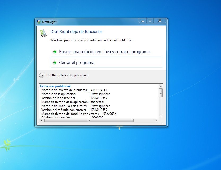Minimize the DraftSight error dialog
This screenshot has height=170, width=221.
[x=143, y=21]
